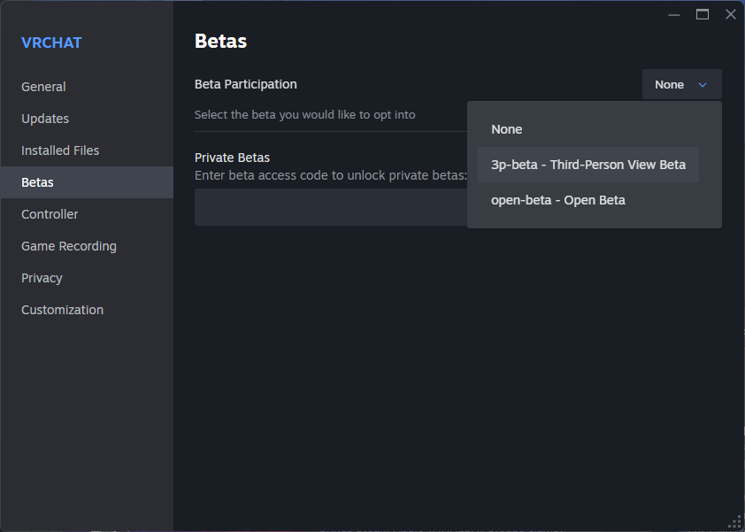Pick open-beta Open Beta option

coord(558,200)
